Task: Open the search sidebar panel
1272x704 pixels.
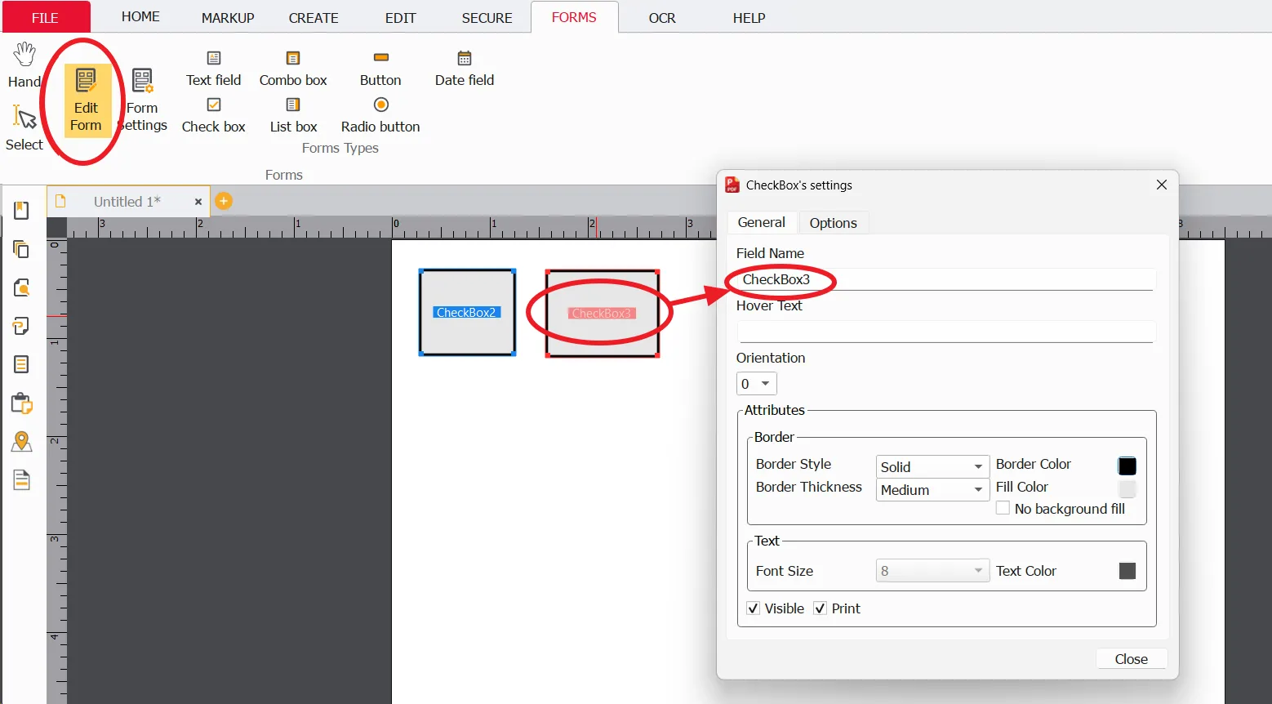Action: point(22,287)
